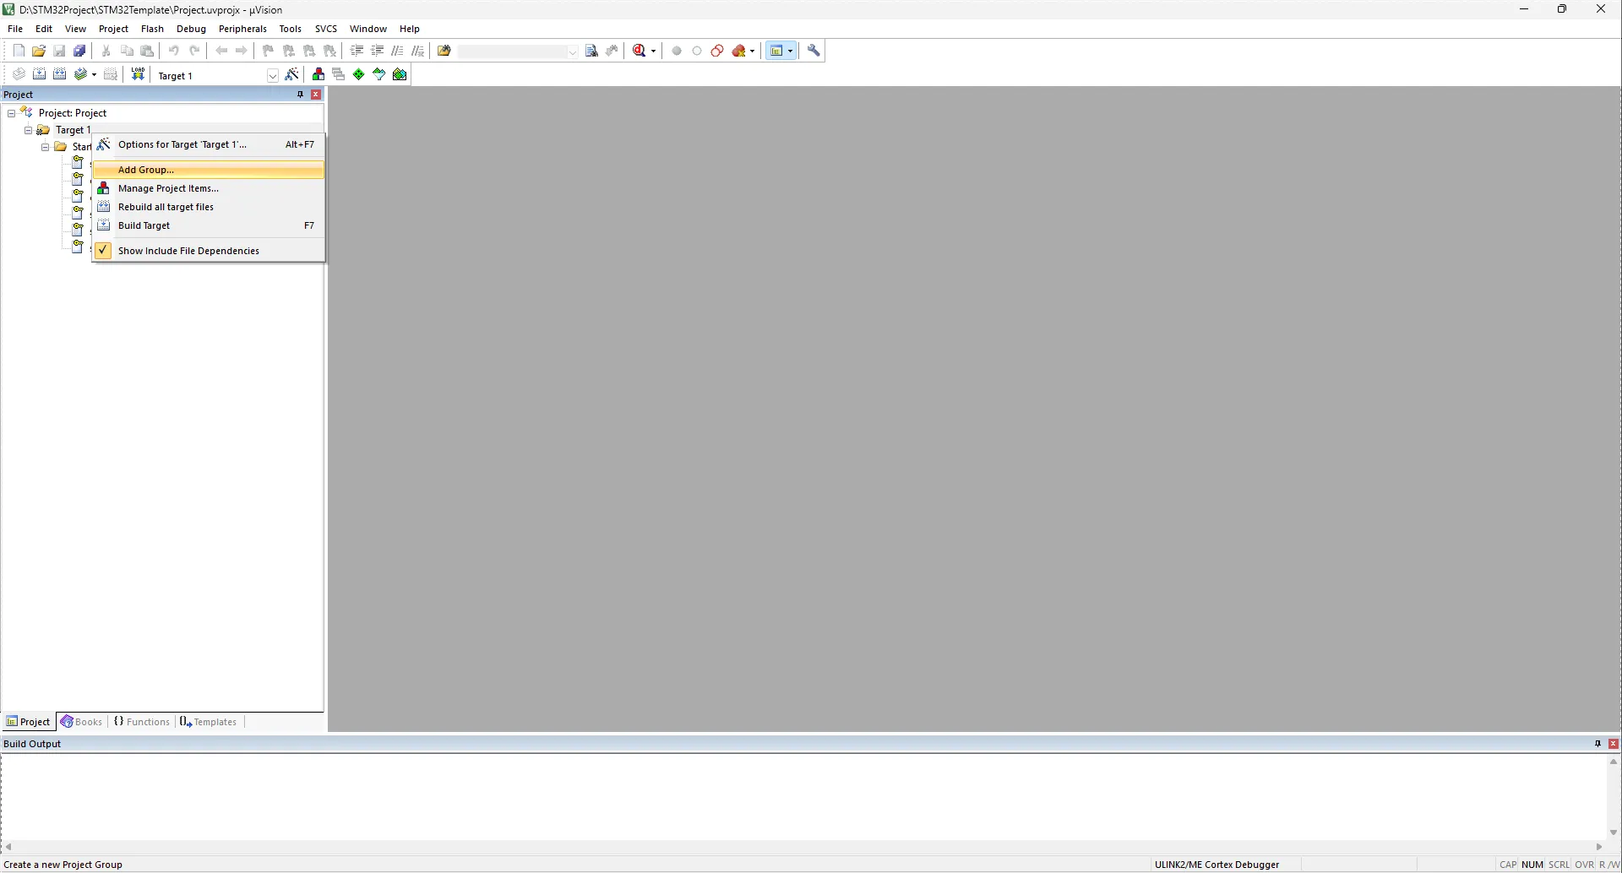Viewport: 1622px width, 873px height.
Task: Click the Open file toolbar icon
Action: pyautogui.click(x=39, y=51)
